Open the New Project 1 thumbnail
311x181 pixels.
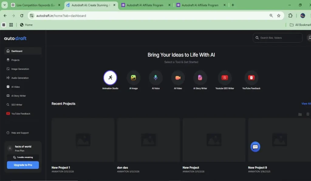(x=83, y=140)
